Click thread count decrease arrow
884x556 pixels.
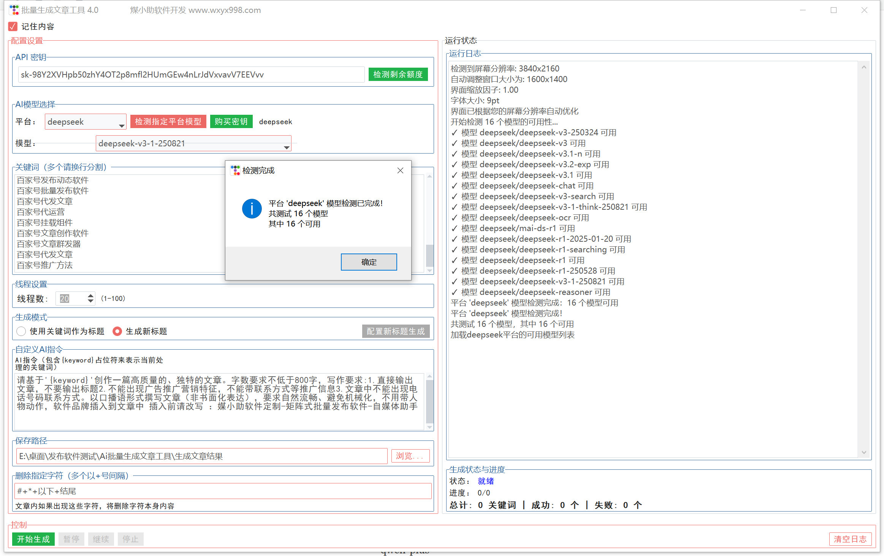pyautogui.click(x=90, y=301)
